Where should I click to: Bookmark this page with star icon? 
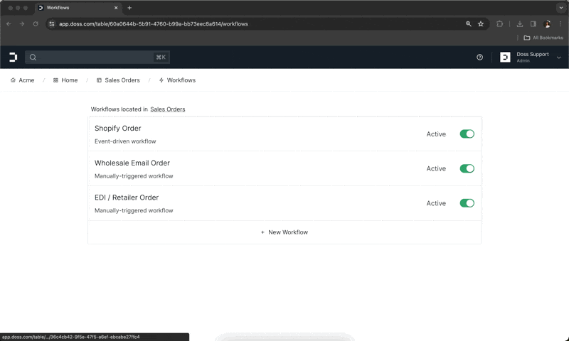click(481, 23)
